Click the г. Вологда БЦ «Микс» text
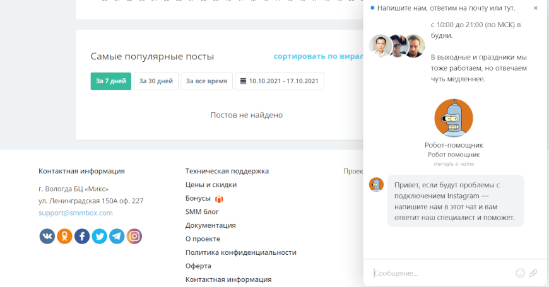549x287 pixels. pyautogui.click(x=74, y=189)
